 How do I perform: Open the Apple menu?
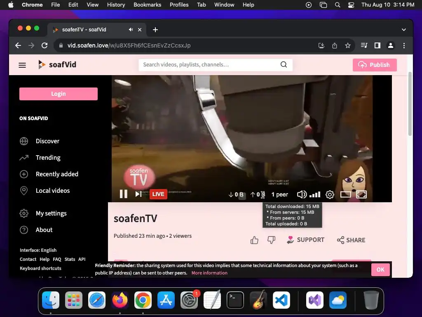11,5
